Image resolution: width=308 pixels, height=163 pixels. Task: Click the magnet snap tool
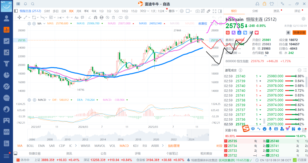click(x=96, y=17)
